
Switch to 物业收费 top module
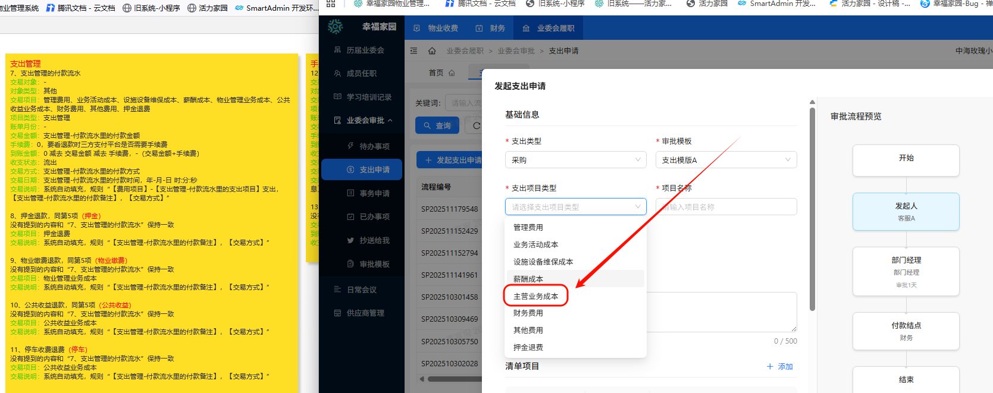(x=436, y=28)
